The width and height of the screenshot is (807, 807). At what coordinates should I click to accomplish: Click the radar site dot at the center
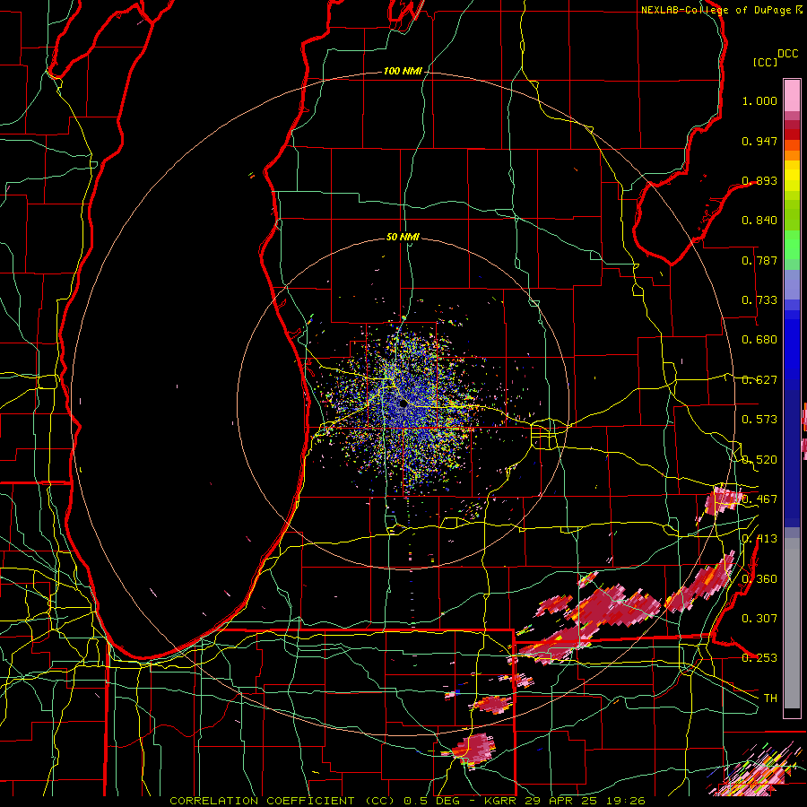403,404
